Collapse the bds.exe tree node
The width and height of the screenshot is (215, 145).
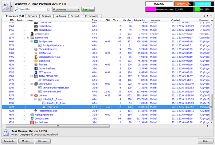pyautogui.click(x=32, y=95)
